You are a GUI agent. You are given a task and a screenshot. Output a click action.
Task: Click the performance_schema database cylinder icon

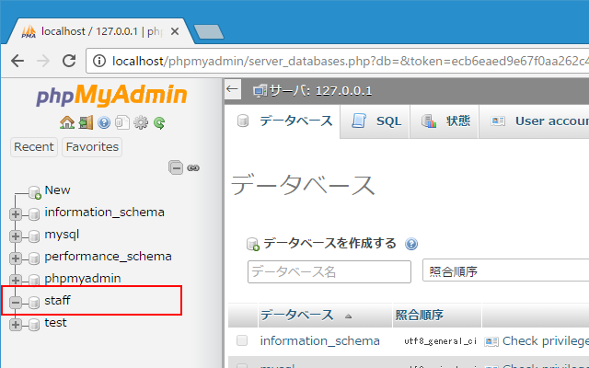34,258
